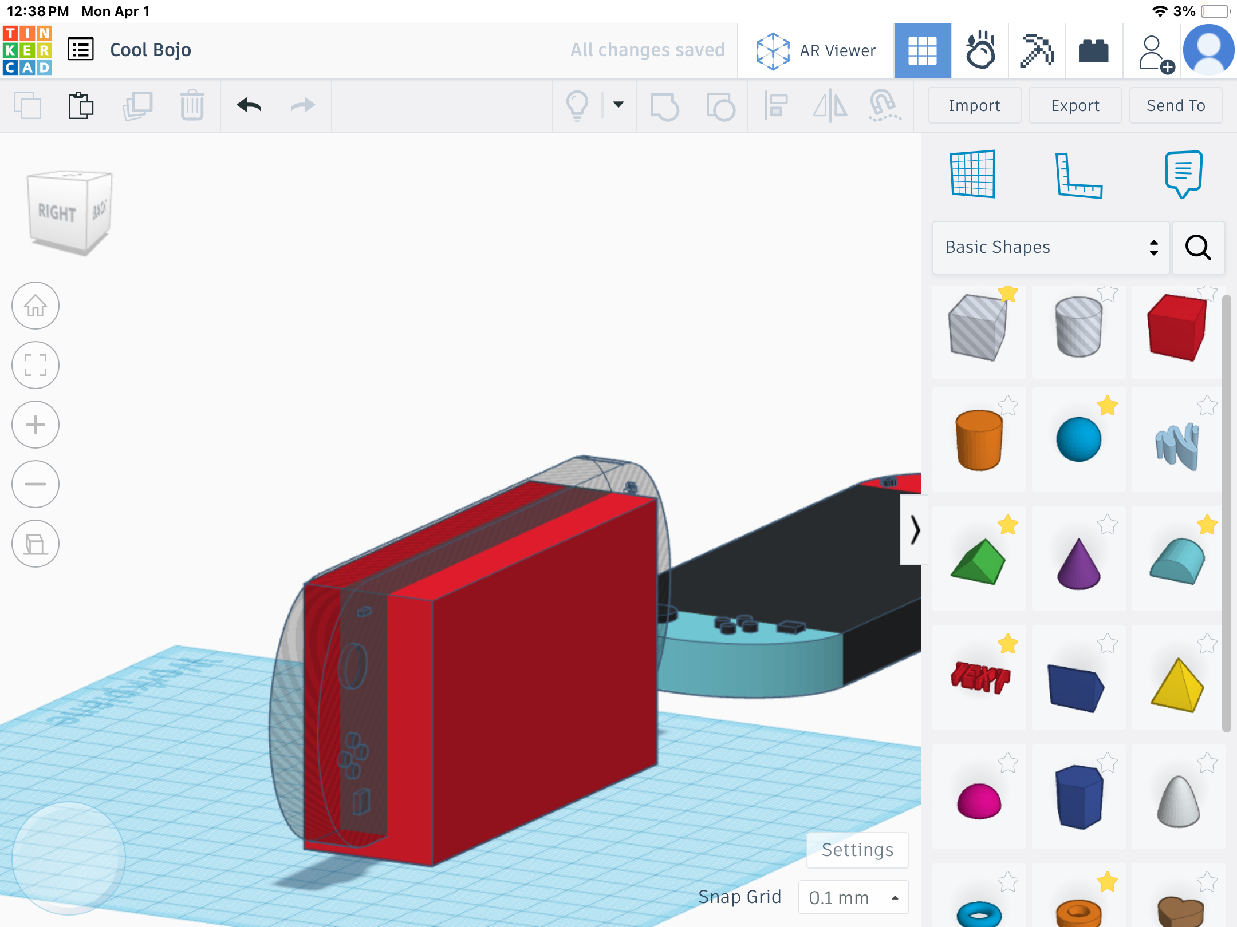The width and height of the screenshot is (1237, 927).
Task: Toggle show all lightbulb icon
Action: coord(577,105)
